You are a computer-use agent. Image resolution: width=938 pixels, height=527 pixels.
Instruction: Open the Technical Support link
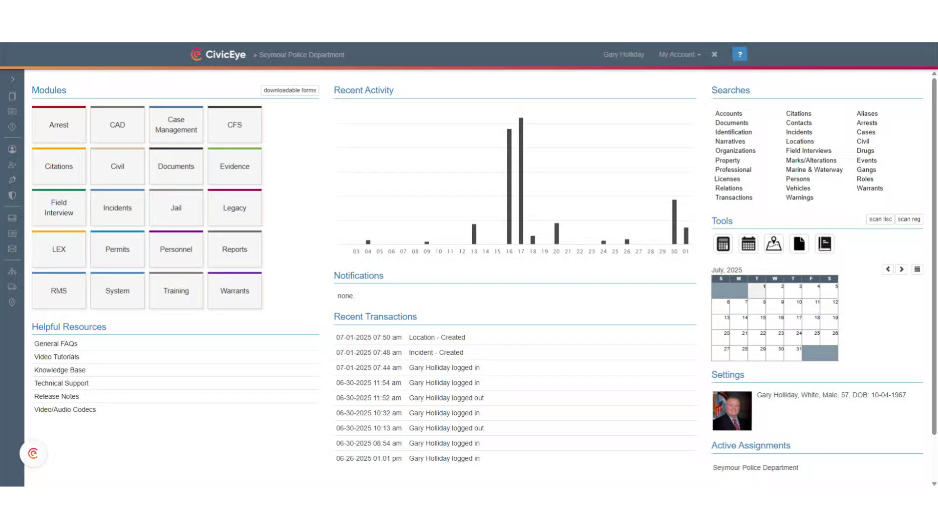62,383
